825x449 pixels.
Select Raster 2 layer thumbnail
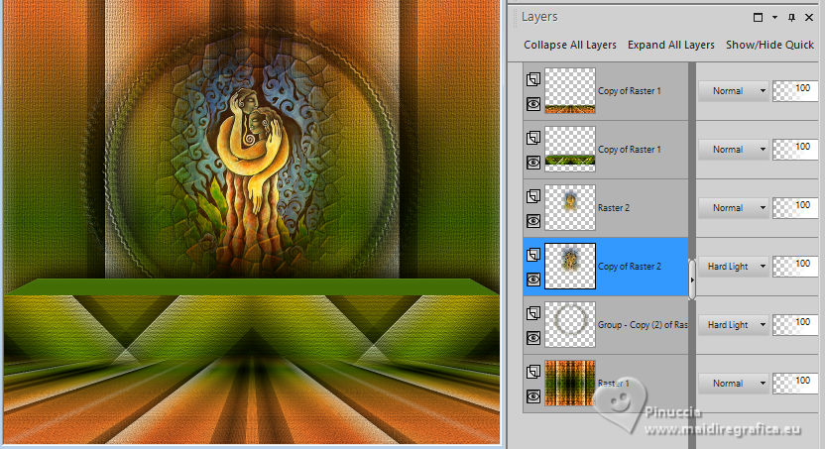pos(570,207)
